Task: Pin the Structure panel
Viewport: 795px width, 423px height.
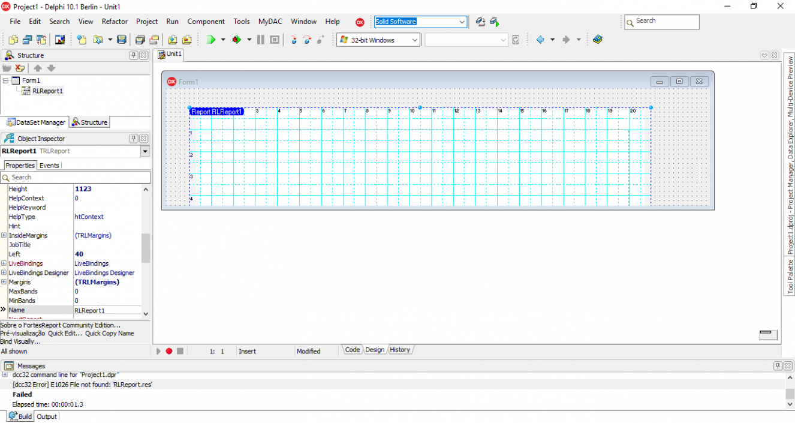Action: 134,55
